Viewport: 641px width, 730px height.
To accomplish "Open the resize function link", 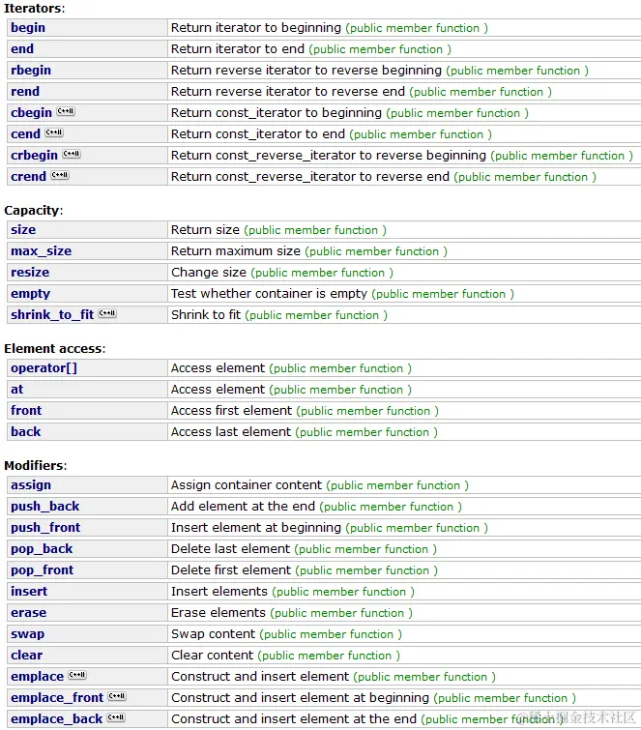I will [x=30, y=273].
